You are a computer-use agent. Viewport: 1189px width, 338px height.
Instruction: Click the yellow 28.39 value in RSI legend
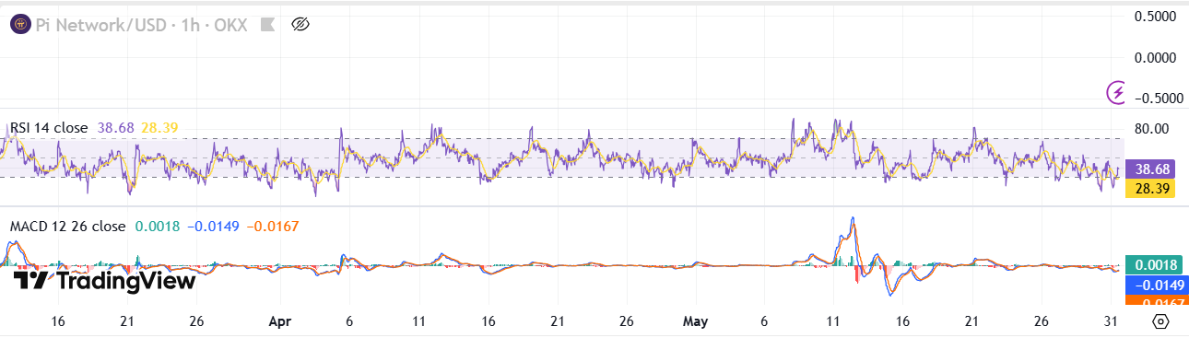pos(159,128)
